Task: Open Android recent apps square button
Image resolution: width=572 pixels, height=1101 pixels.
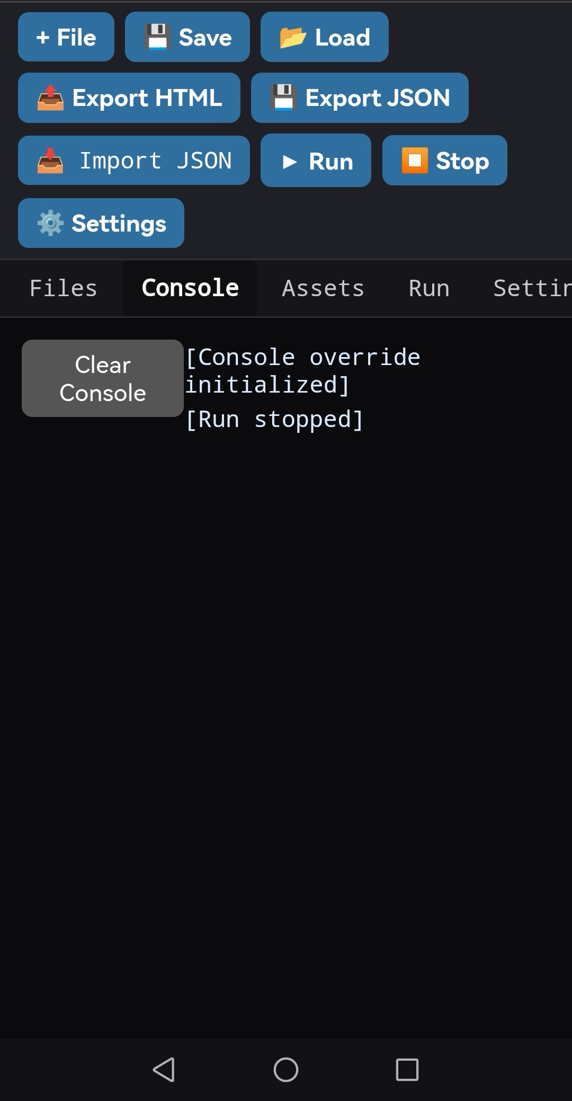Action: coord(407,1069)
